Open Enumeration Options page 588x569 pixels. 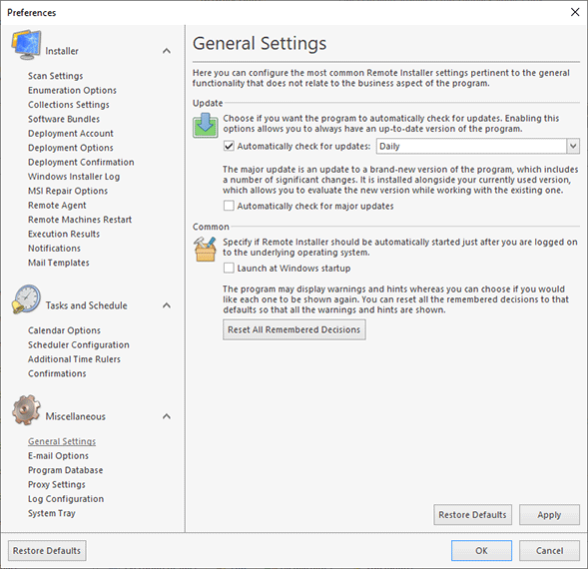72,91
